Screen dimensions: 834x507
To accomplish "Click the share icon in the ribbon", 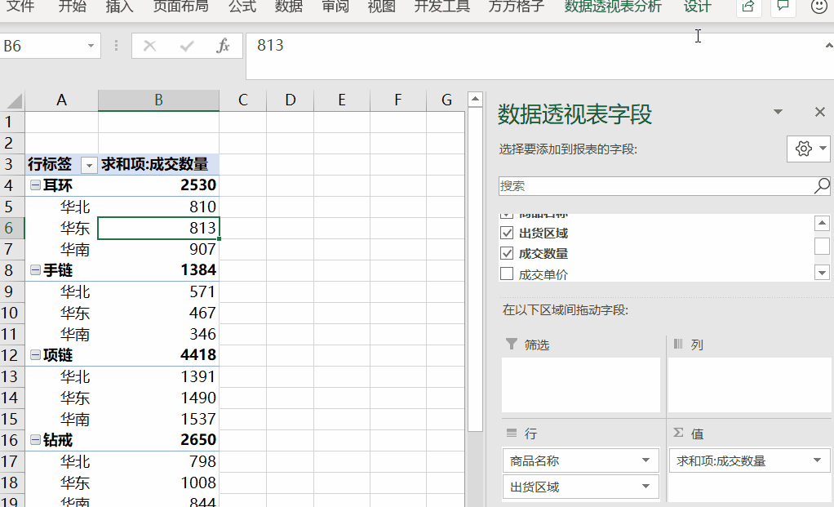I will 748,7.
